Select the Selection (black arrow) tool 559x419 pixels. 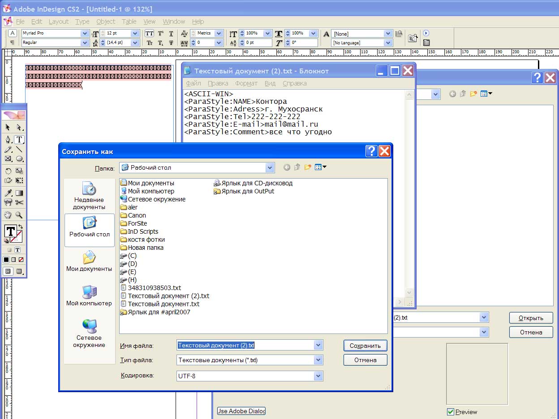[x=8, y=128]
